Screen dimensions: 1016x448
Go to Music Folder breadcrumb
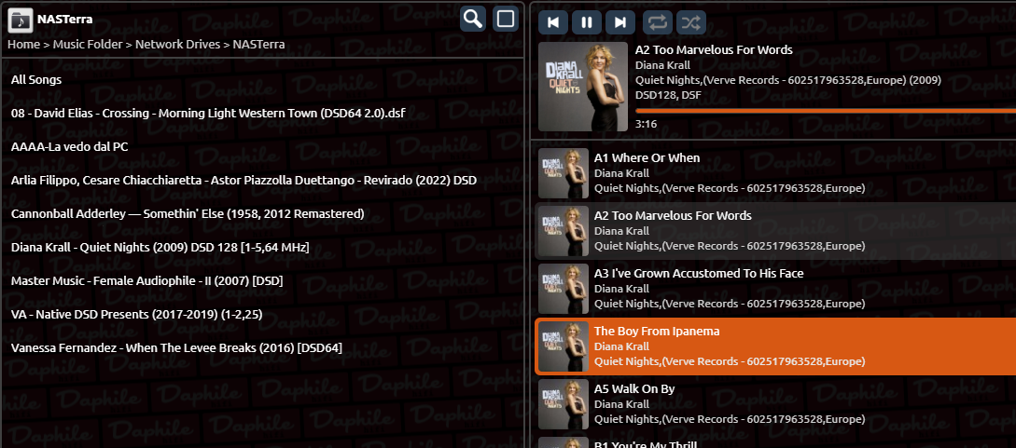(x=88, y=44)
